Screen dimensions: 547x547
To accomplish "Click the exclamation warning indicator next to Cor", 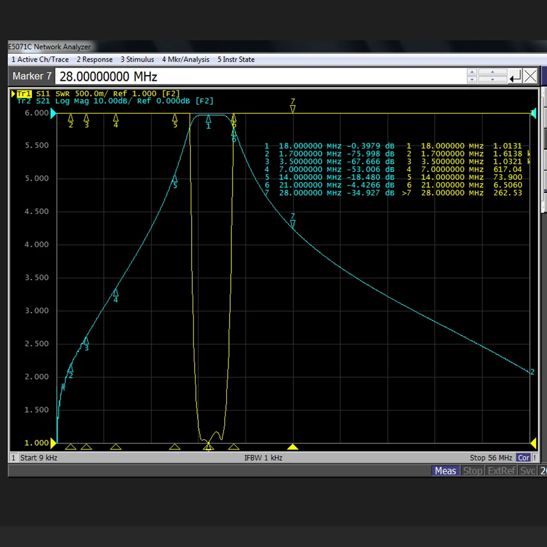I will (534, 458).
